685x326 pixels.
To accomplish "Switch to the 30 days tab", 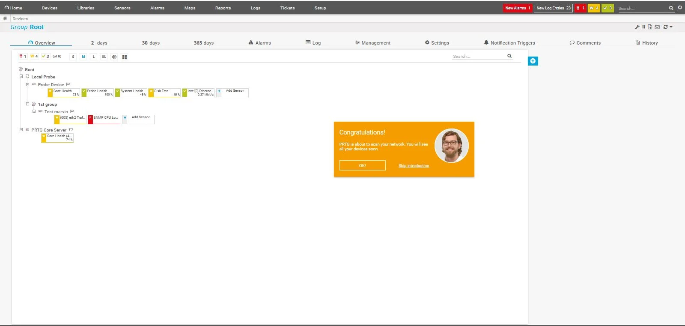I will (151, 43).
